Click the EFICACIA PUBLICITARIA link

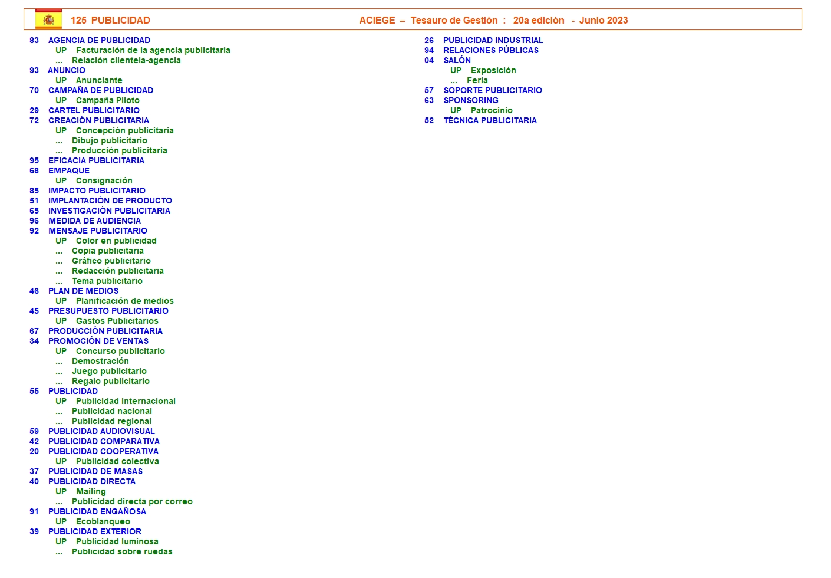coord(96,160)
